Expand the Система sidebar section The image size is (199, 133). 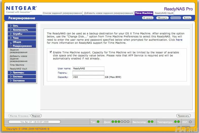coord(22,77)
